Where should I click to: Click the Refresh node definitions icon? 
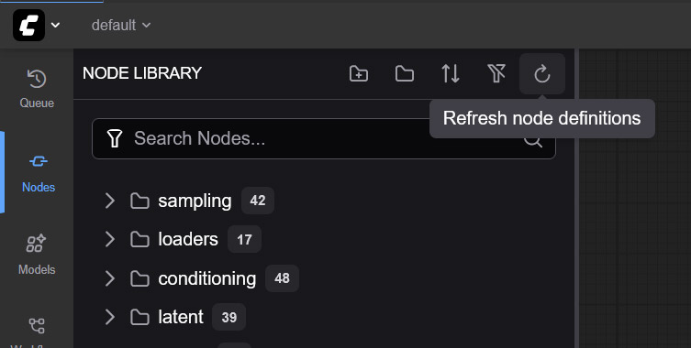coord(542,73)
